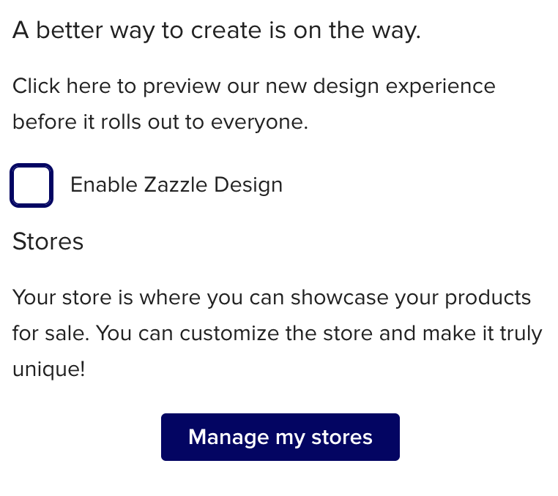Viewport: 558px width, 496px height.
Task: Click the word 'everyone.' in the preview paragraph
Action: tap(259, 123)
